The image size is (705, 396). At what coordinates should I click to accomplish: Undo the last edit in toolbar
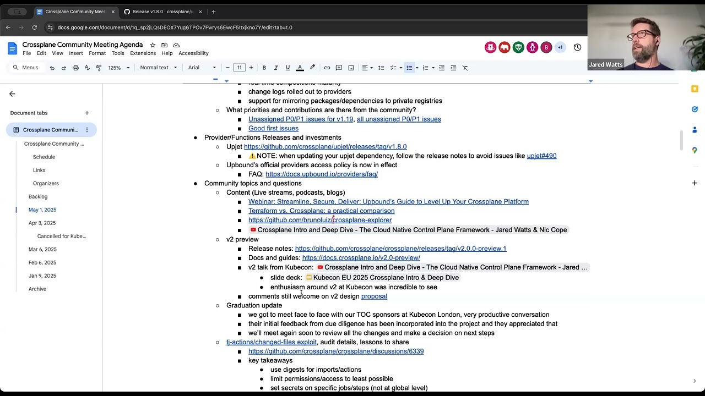[52, 68]
